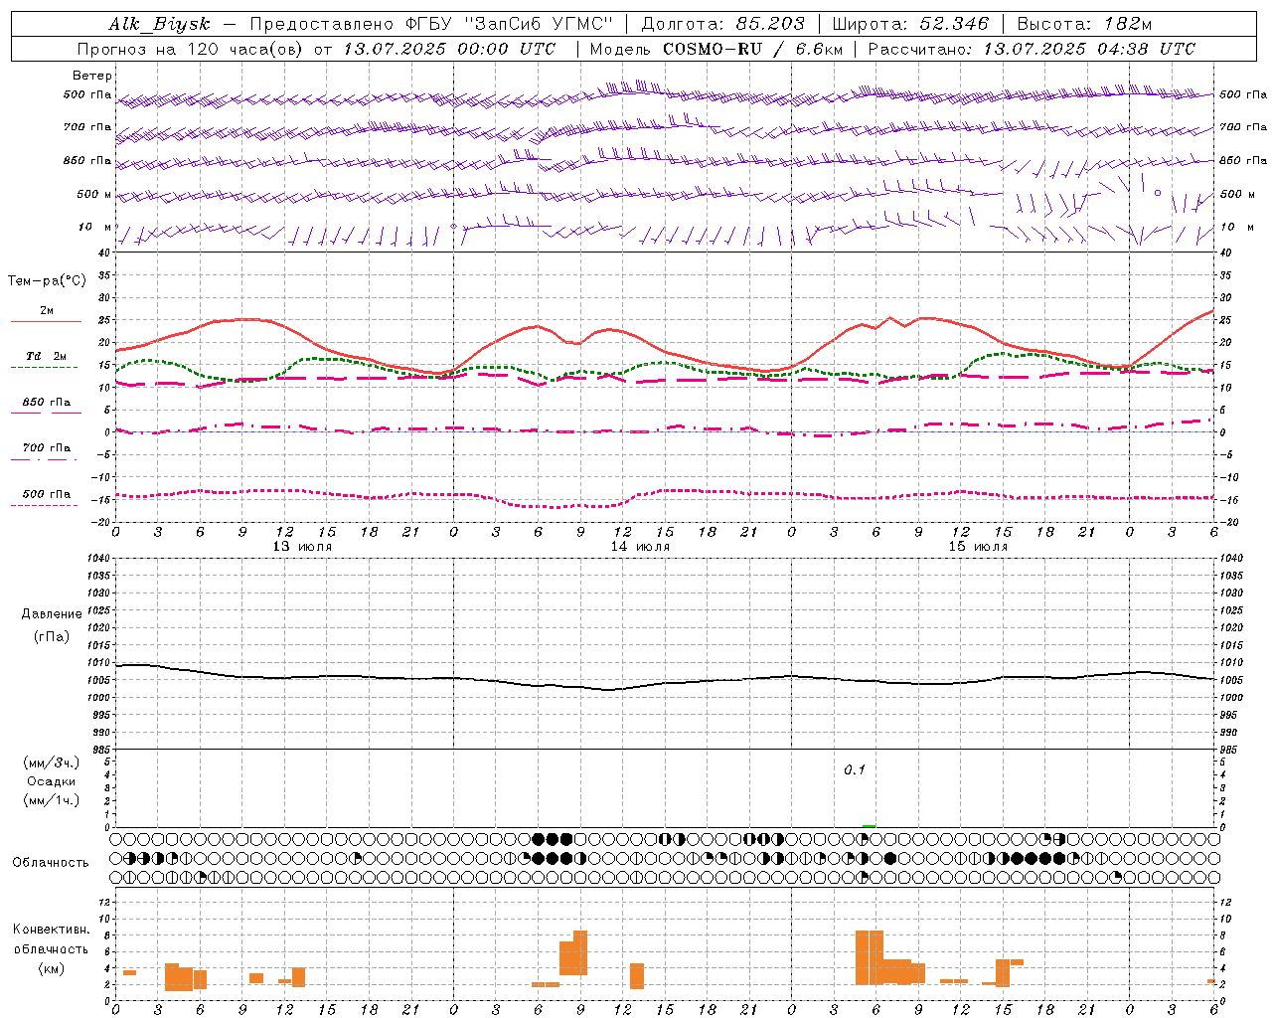Click the (мм/1ч.) precipitation unit label
Viewport: 1272px width, 1018px height.
click(x=52, y=800)
